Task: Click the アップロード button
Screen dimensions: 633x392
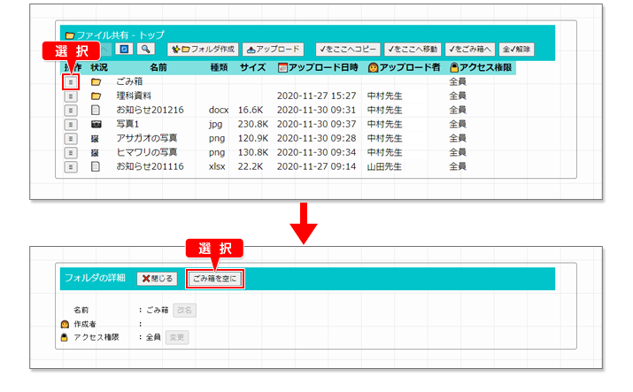Action: [273, 50]
